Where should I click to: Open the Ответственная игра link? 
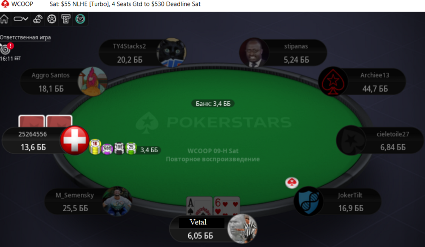[25, 37]
